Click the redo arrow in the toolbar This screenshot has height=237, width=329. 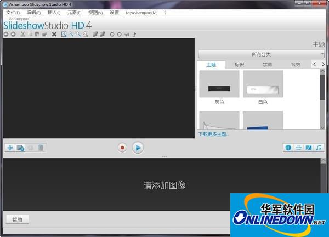13,34
